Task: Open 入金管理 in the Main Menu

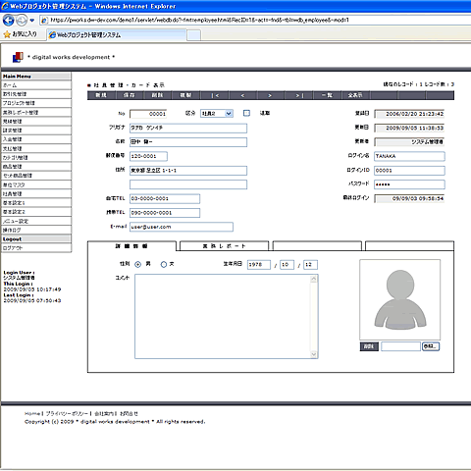Action: pos(36,139)
